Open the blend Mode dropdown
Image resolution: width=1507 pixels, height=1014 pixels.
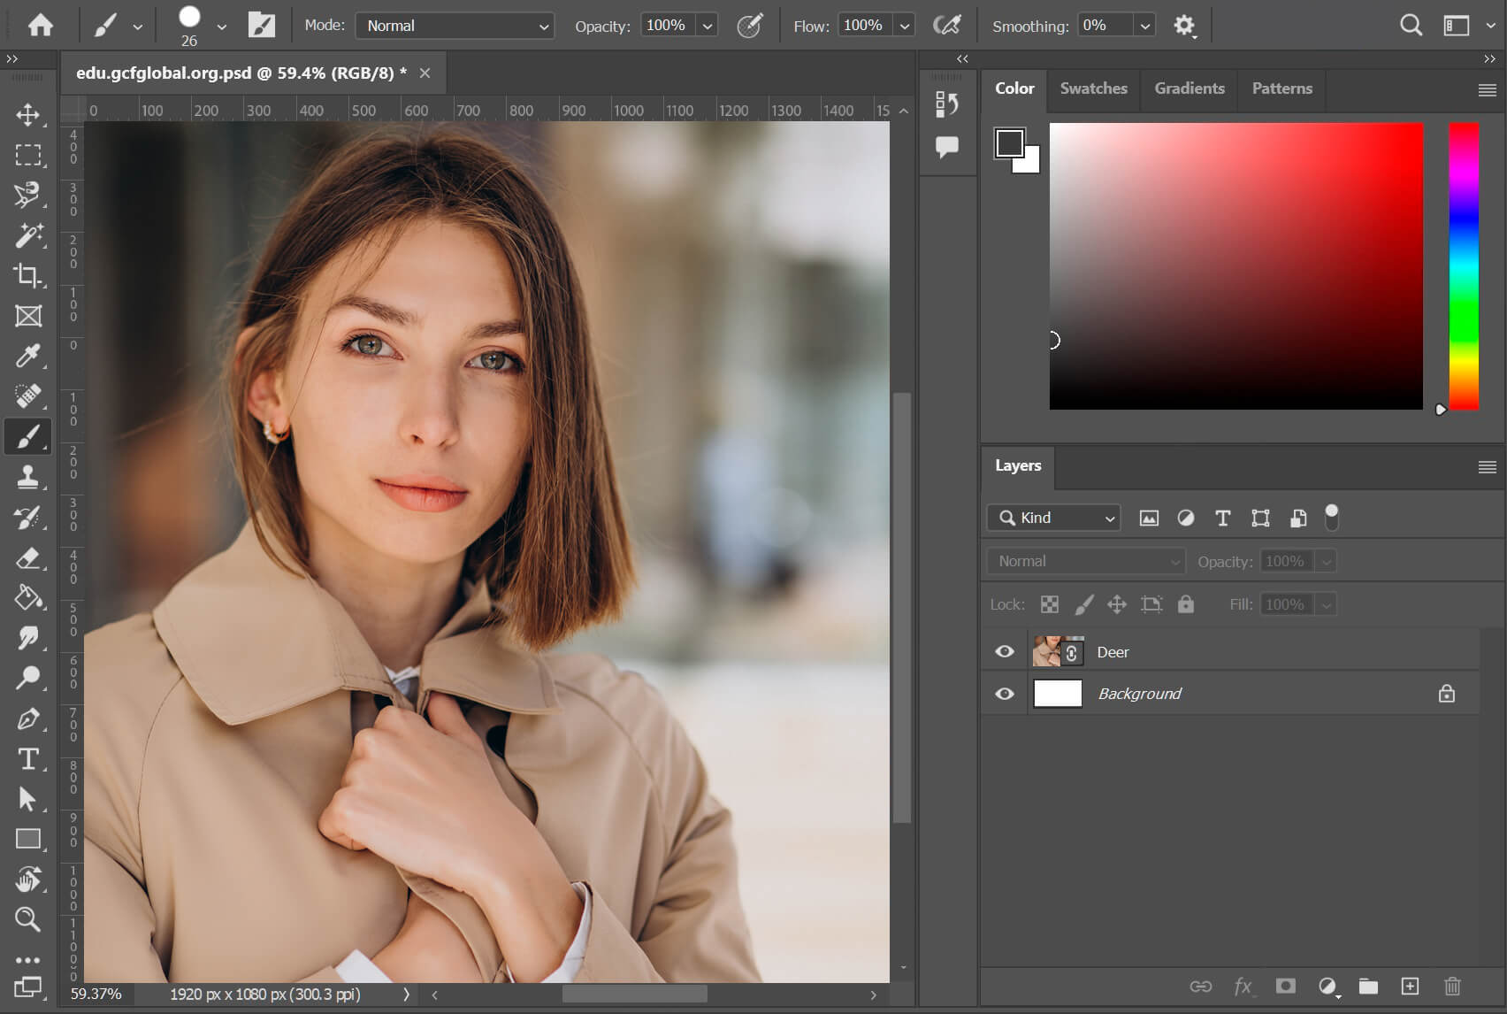point(455,25)
